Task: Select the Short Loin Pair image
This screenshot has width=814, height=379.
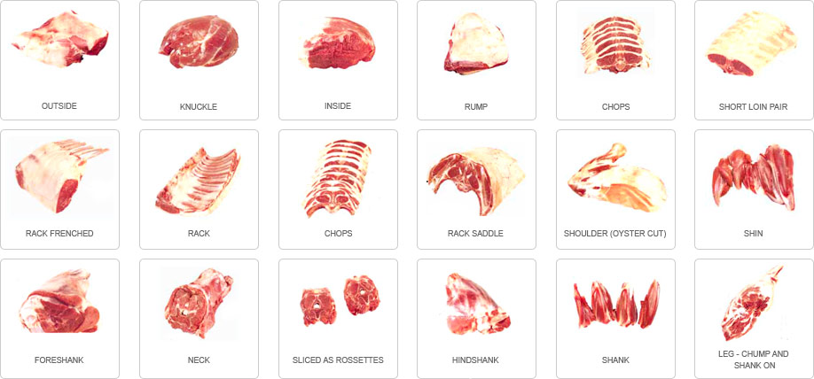Action: click(753, 44)
